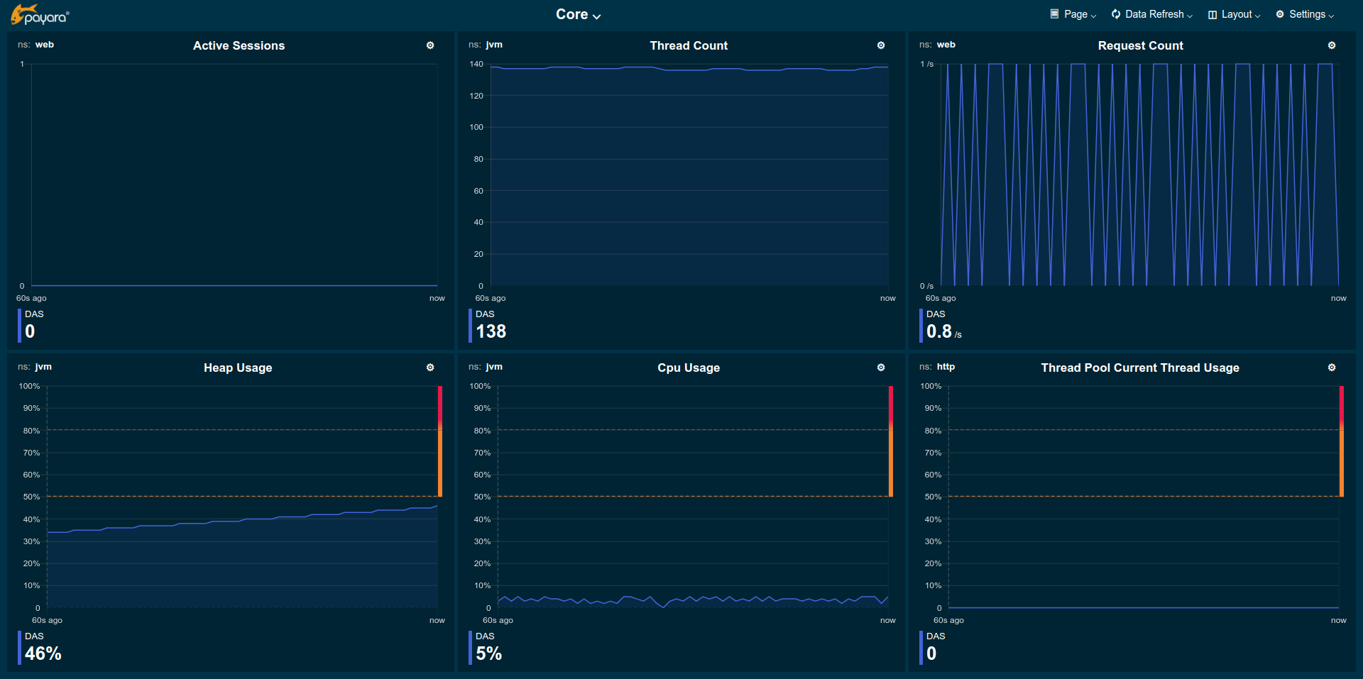Select the Heap Usage widget title
The width and height of the screenshot is (1363, 679).
[238, 368]
